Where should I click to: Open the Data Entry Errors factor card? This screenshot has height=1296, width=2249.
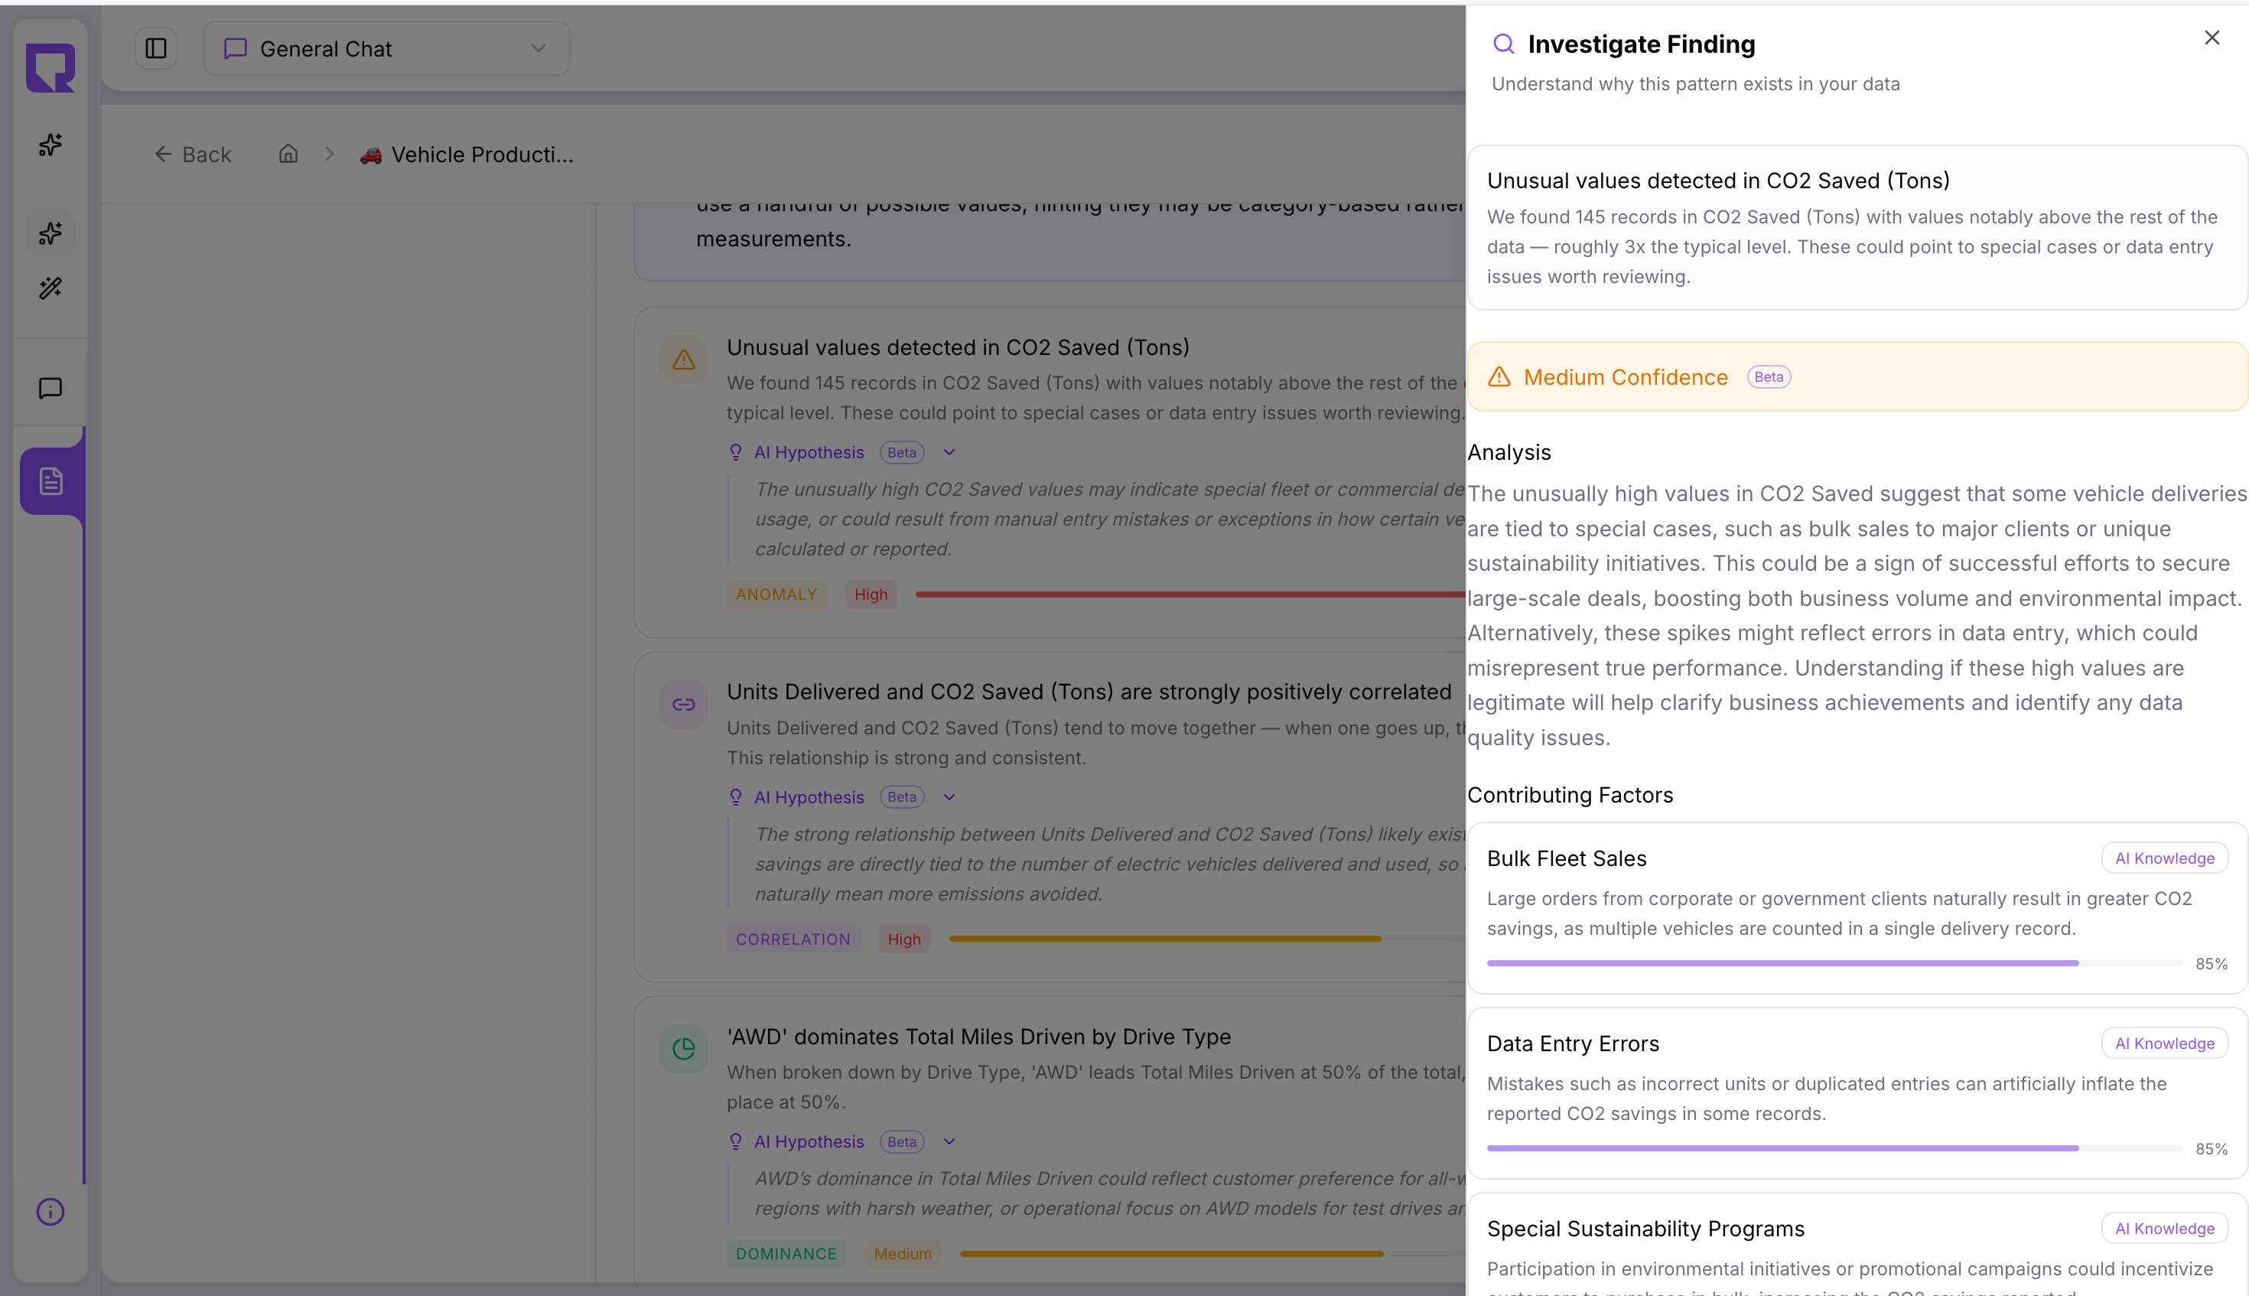pyautogui.click(x=1857, y=1092)
